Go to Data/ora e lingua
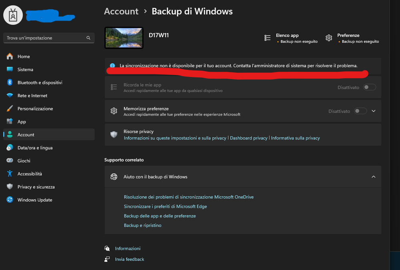 click(35, 148)
